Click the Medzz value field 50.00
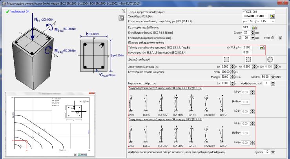This screenshot has height=159, width=290. pyautogui.click(x=266, y=77)
